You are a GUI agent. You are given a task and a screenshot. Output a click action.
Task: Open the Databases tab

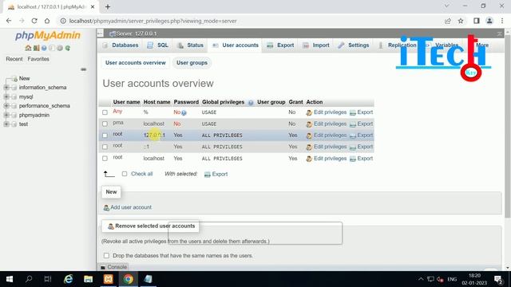tap(121, 45)
